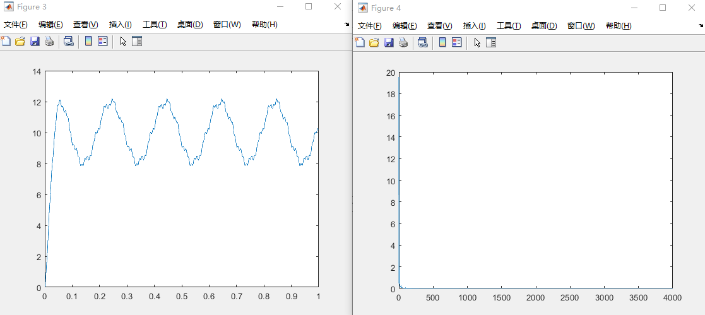Click Link Plot icon in Figure 4 toolbar

click(423, 43)
